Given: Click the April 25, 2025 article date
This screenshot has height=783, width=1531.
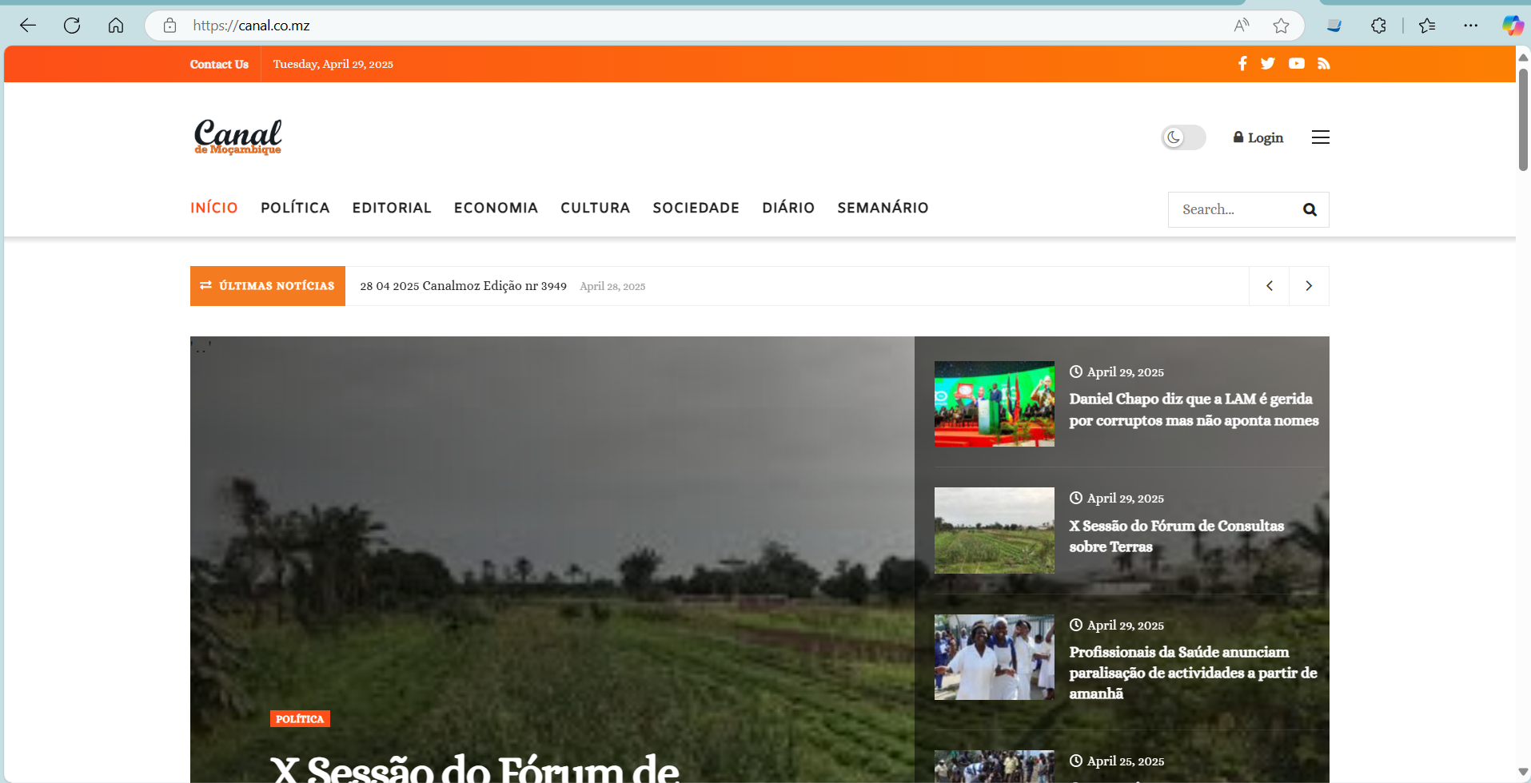Looking at the screenshot, I should [x=1125, y=761].
